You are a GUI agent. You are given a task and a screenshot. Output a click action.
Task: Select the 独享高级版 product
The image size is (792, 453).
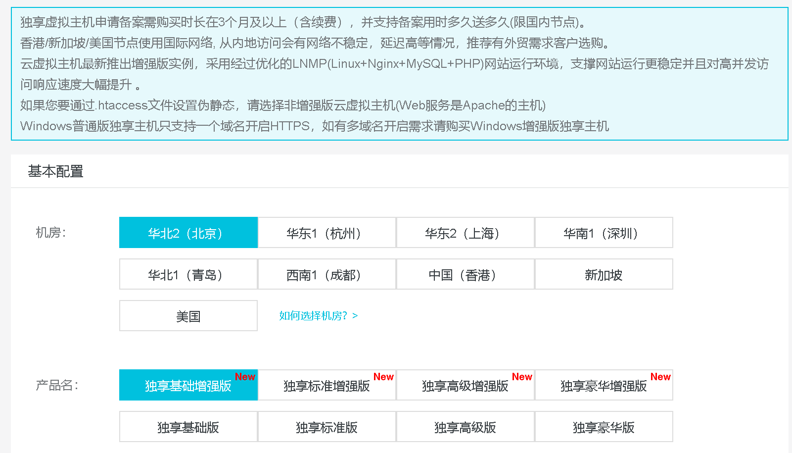pyautogui.click(x=465, y=427)
